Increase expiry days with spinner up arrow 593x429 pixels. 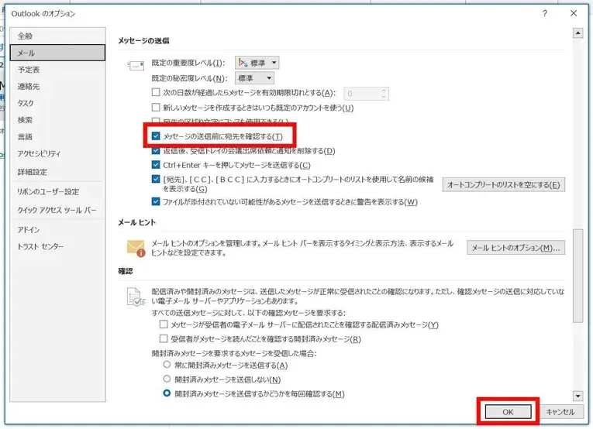coord(384,91)
